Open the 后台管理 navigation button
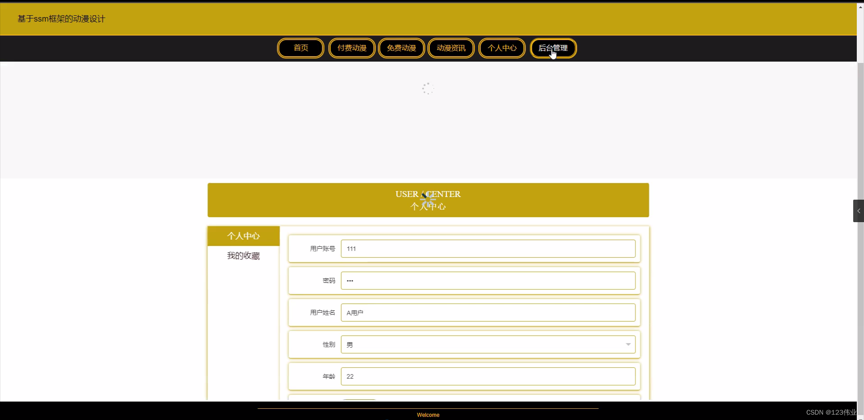 pyautogui.click(x=553, y=48)
